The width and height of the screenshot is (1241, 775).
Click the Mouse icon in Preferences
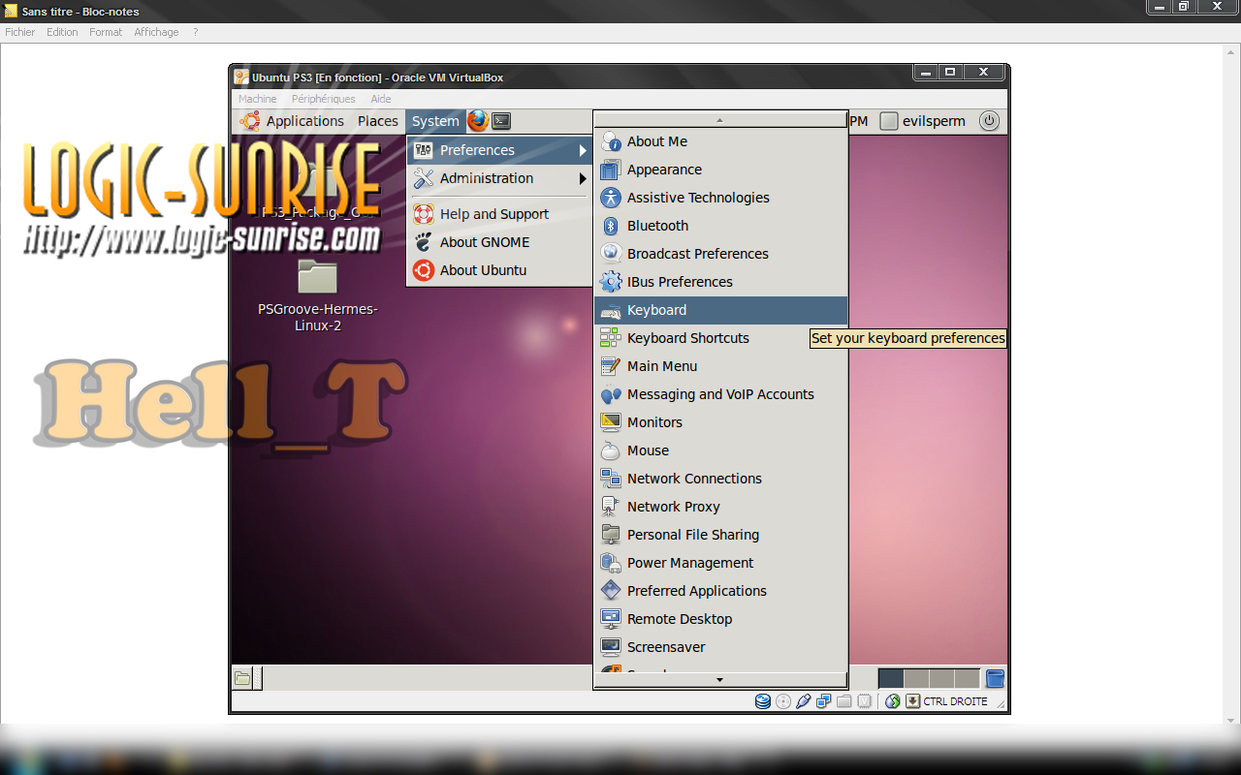[x=611, y=450]
